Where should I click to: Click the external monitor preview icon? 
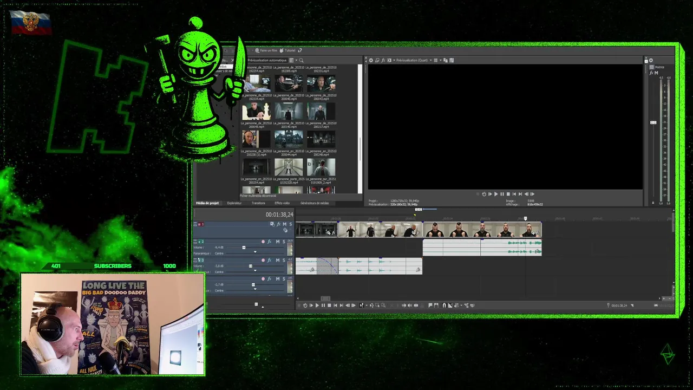coord(377,60)
